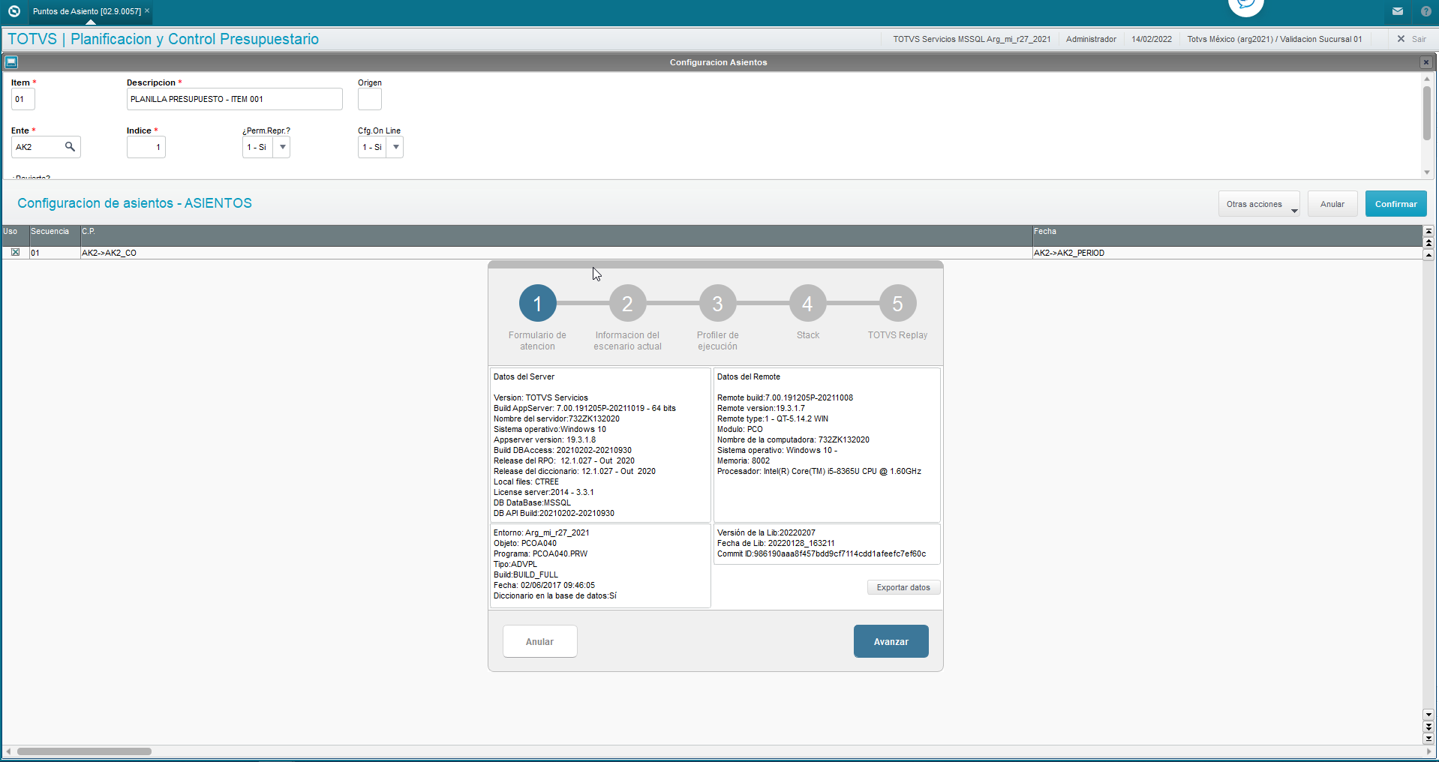Click the AK2->AK2_PERIOD cell

tap(1227, 253)
